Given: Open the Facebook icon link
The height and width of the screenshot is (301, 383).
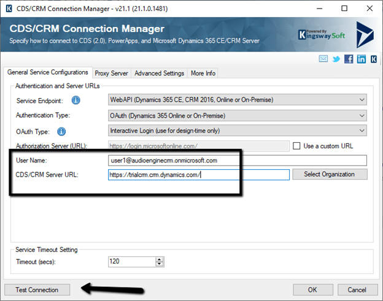Looking at the screenshot, I should coord(349,59).
